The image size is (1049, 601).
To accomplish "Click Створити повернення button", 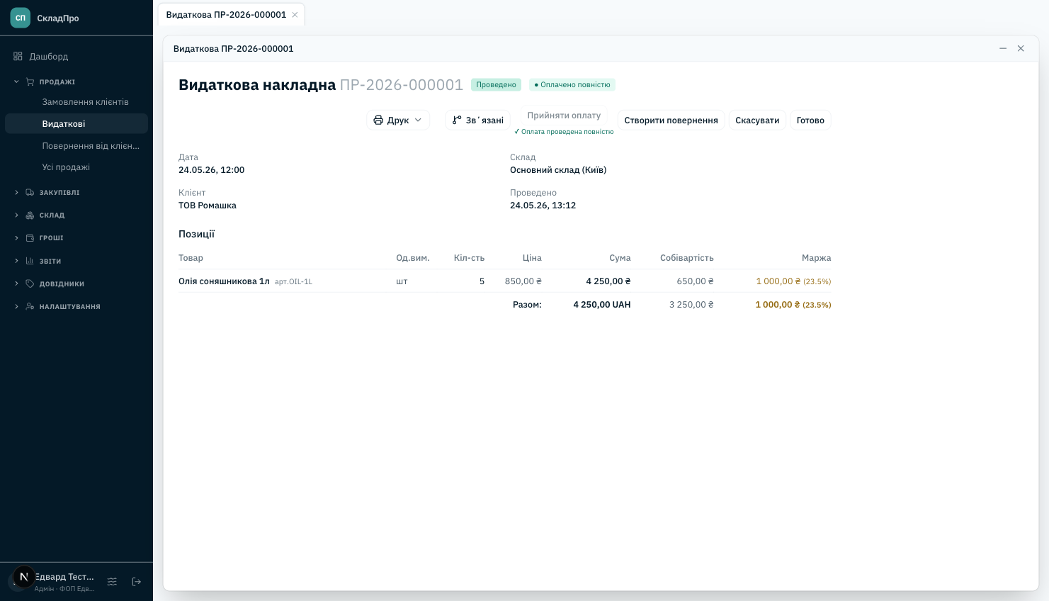I will [671, 120].
